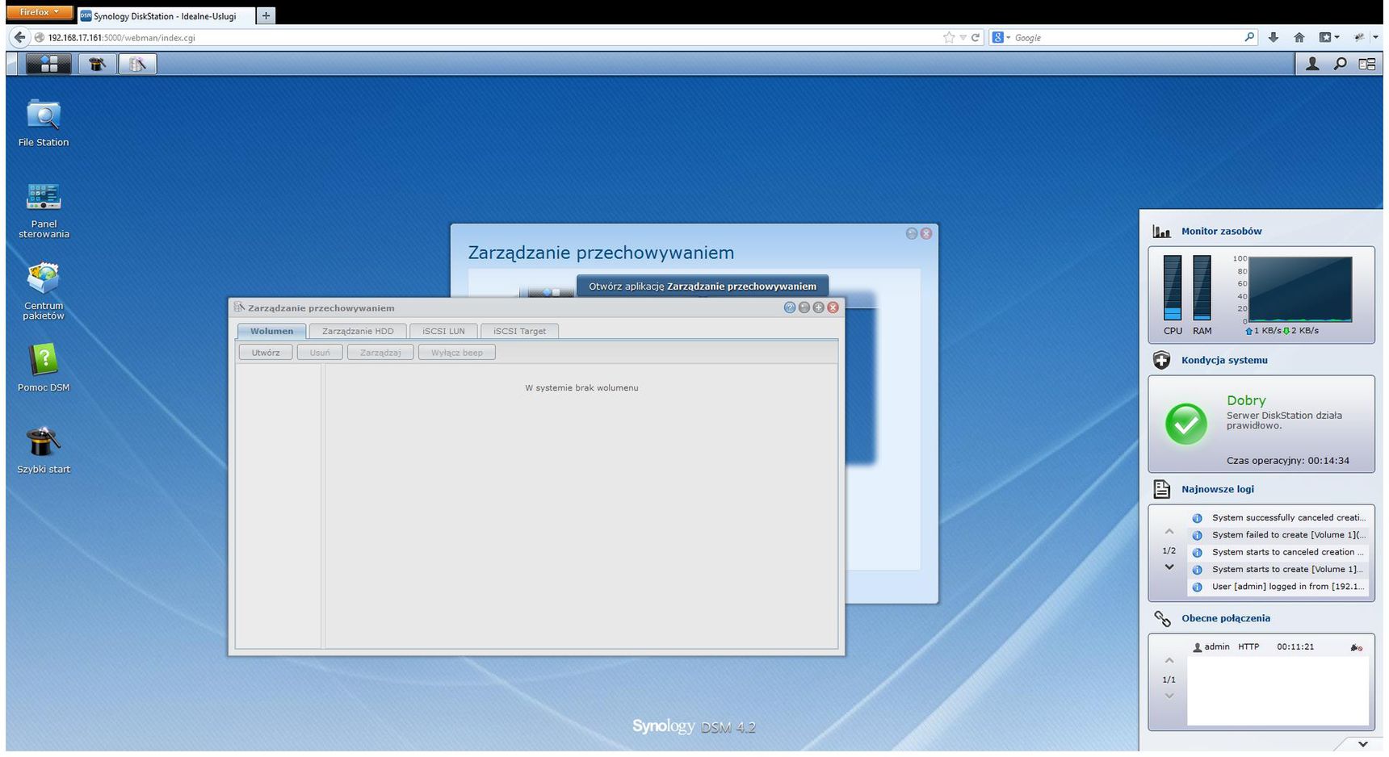Select log 'System successfully canceled creati...'
The image size is (1389, 757).
pyautogui.click(x=1279, y=517)
